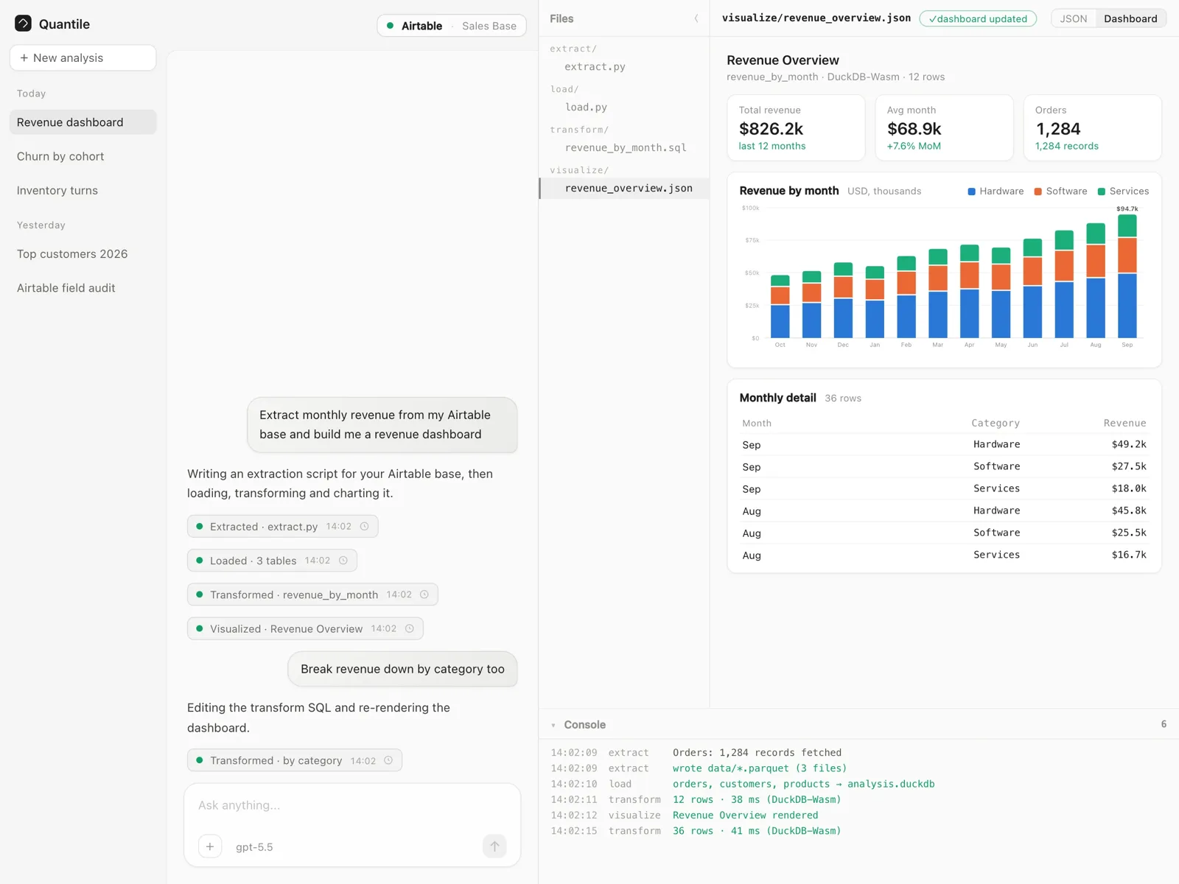Click the Software legend swatch
1179x884 pixels.
click(1038, 192)
